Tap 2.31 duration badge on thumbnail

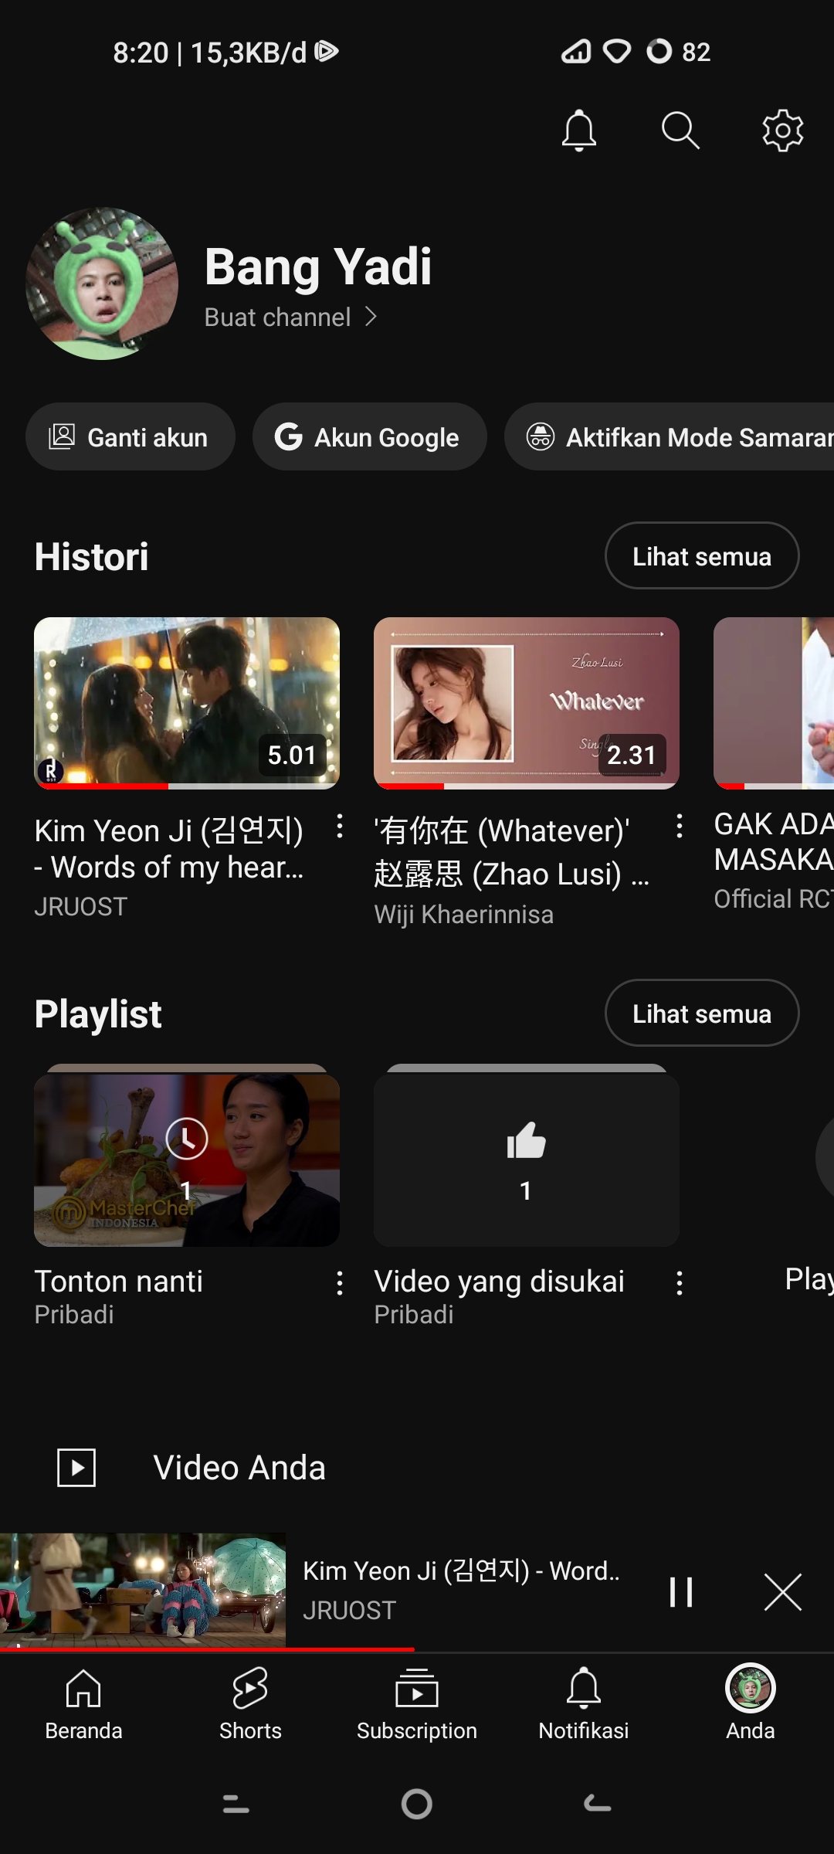(632, 755)
